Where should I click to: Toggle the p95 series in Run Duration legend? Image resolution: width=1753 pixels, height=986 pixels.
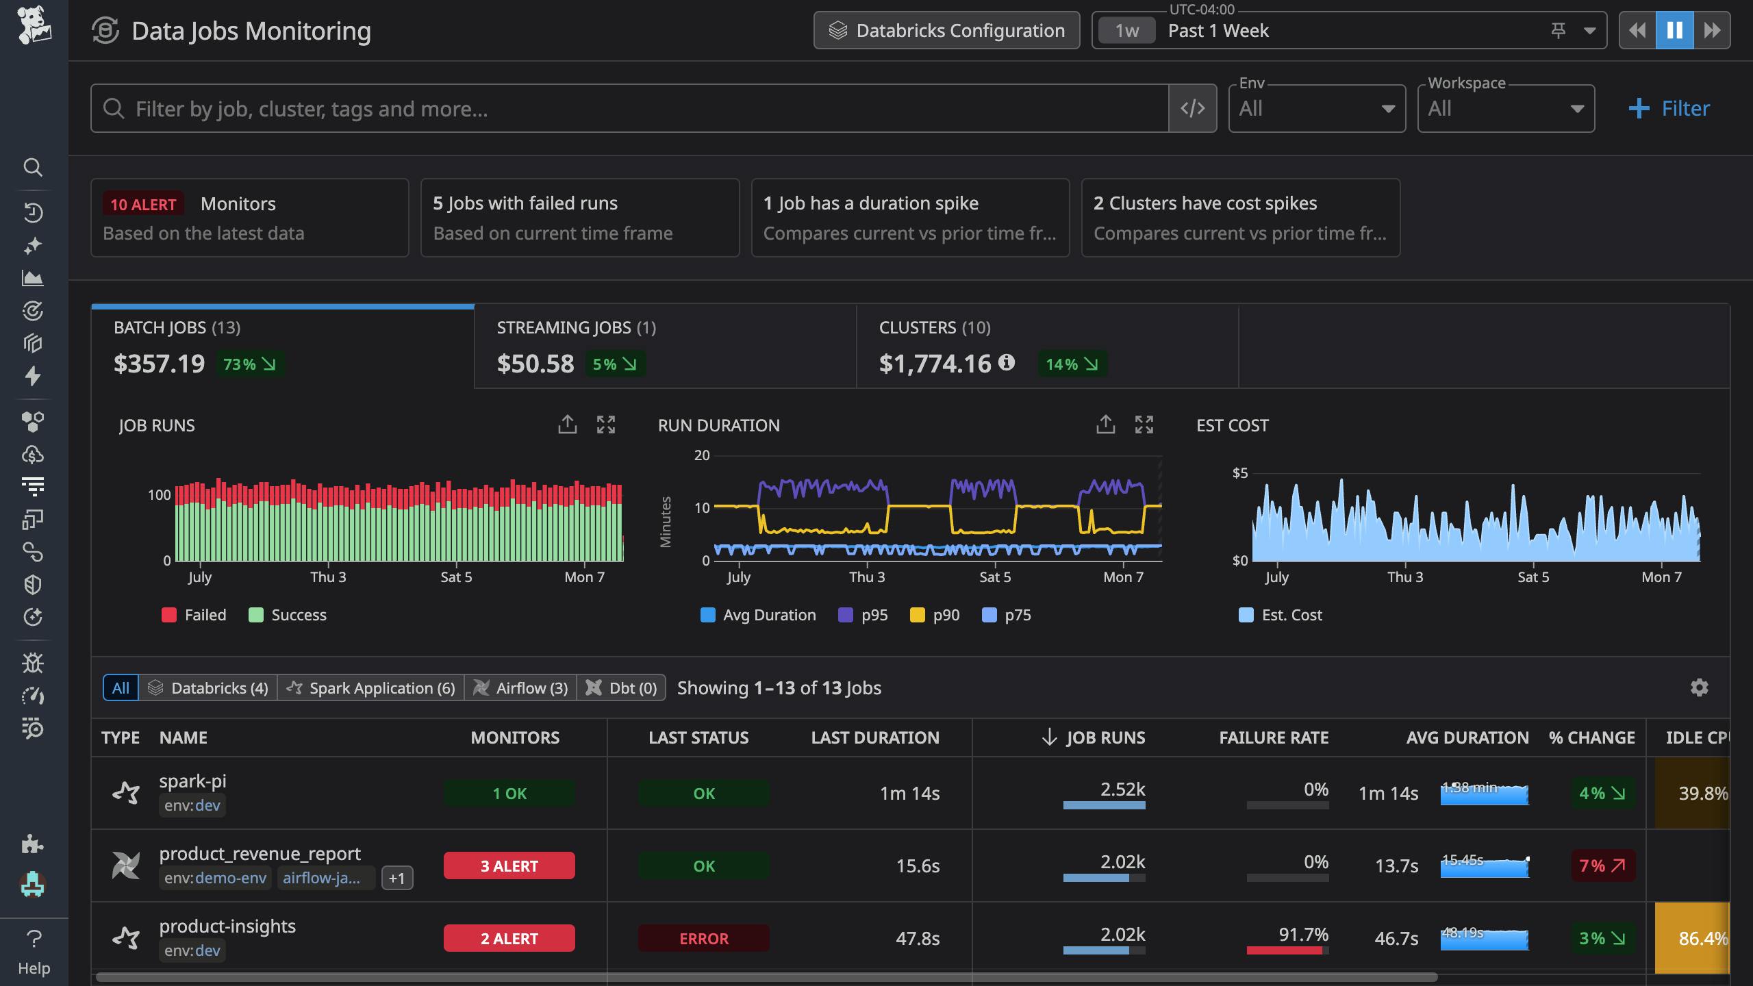tap(863, 614)
